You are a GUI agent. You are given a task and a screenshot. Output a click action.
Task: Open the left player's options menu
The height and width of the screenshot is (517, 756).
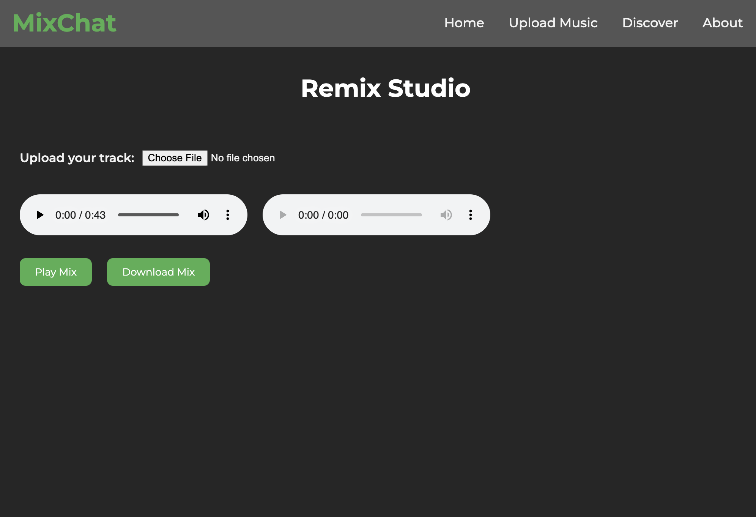point(228,215)
